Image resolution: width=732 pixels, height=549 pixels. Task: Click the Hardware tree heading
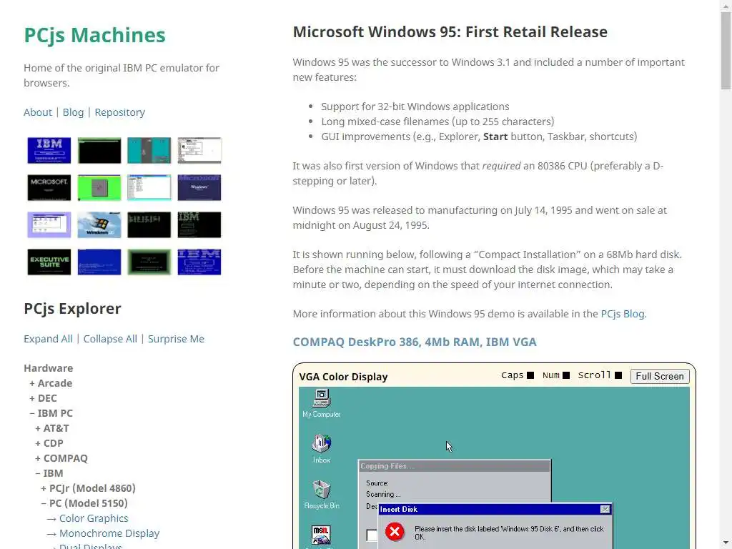click(48, 368)
